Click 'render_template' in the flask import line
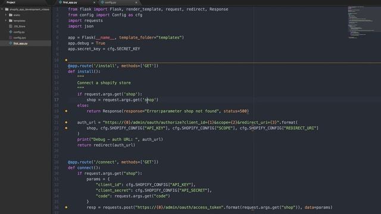This screenshot has width=381, height=214. click(143, 10)
